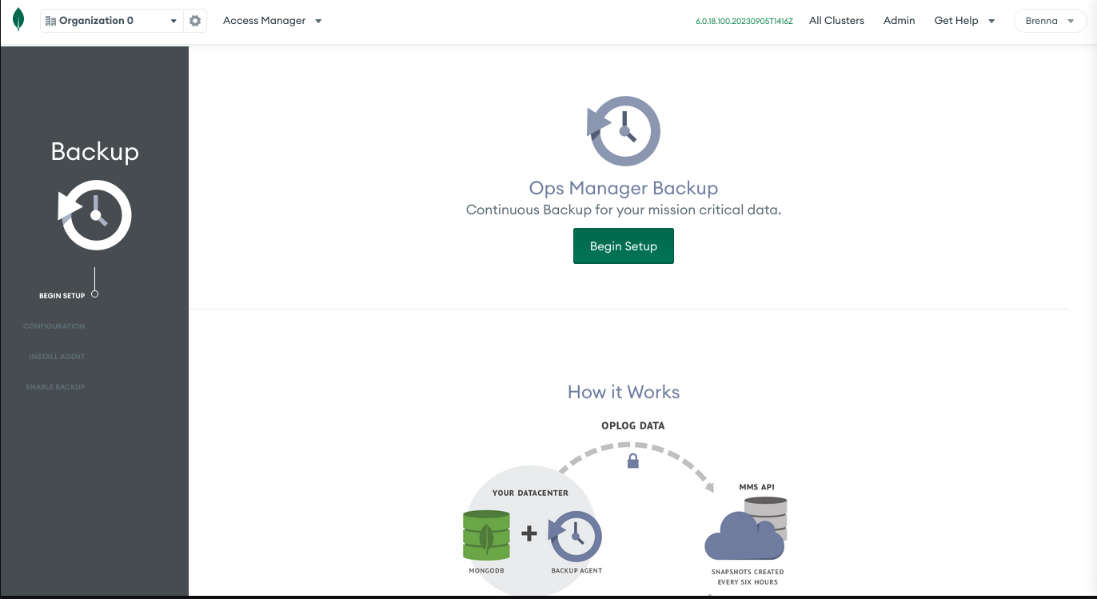Image resolution: width=1097 pixels, height=599 pixels.
Task: Open the Admin page
Action: click(x=899, y=21)
